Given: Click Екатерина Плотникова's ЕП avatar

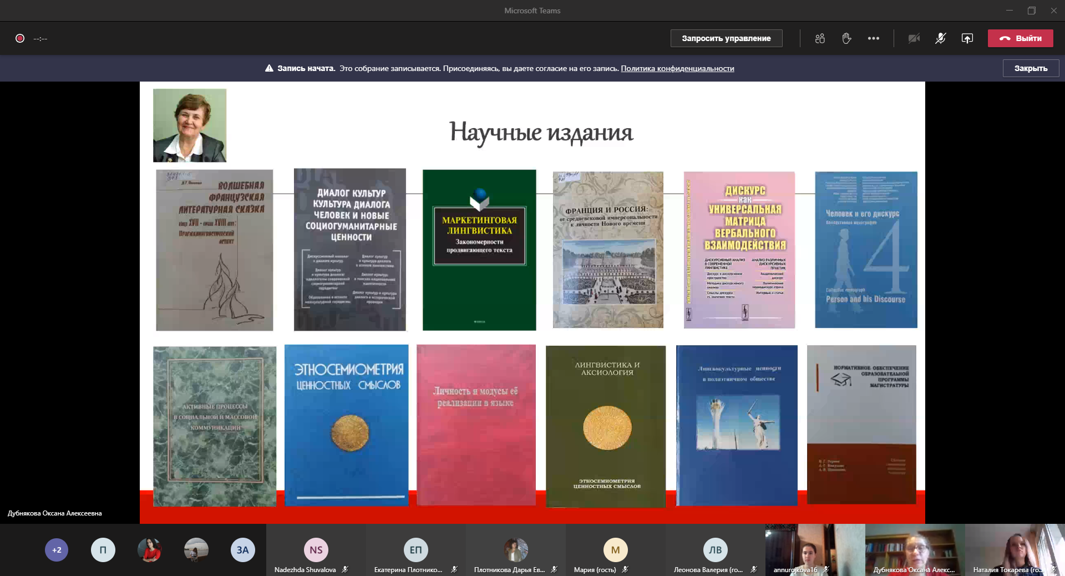Looking at the screenshot, I should tap(415, 550).
